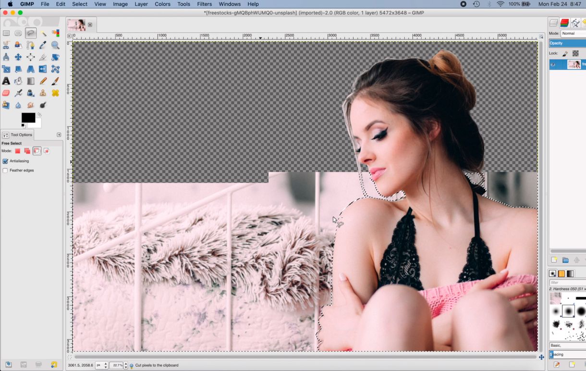586x371 pixels.
Task: Open the zoom percentage dropdown in status bar
Action: point(117,365)
